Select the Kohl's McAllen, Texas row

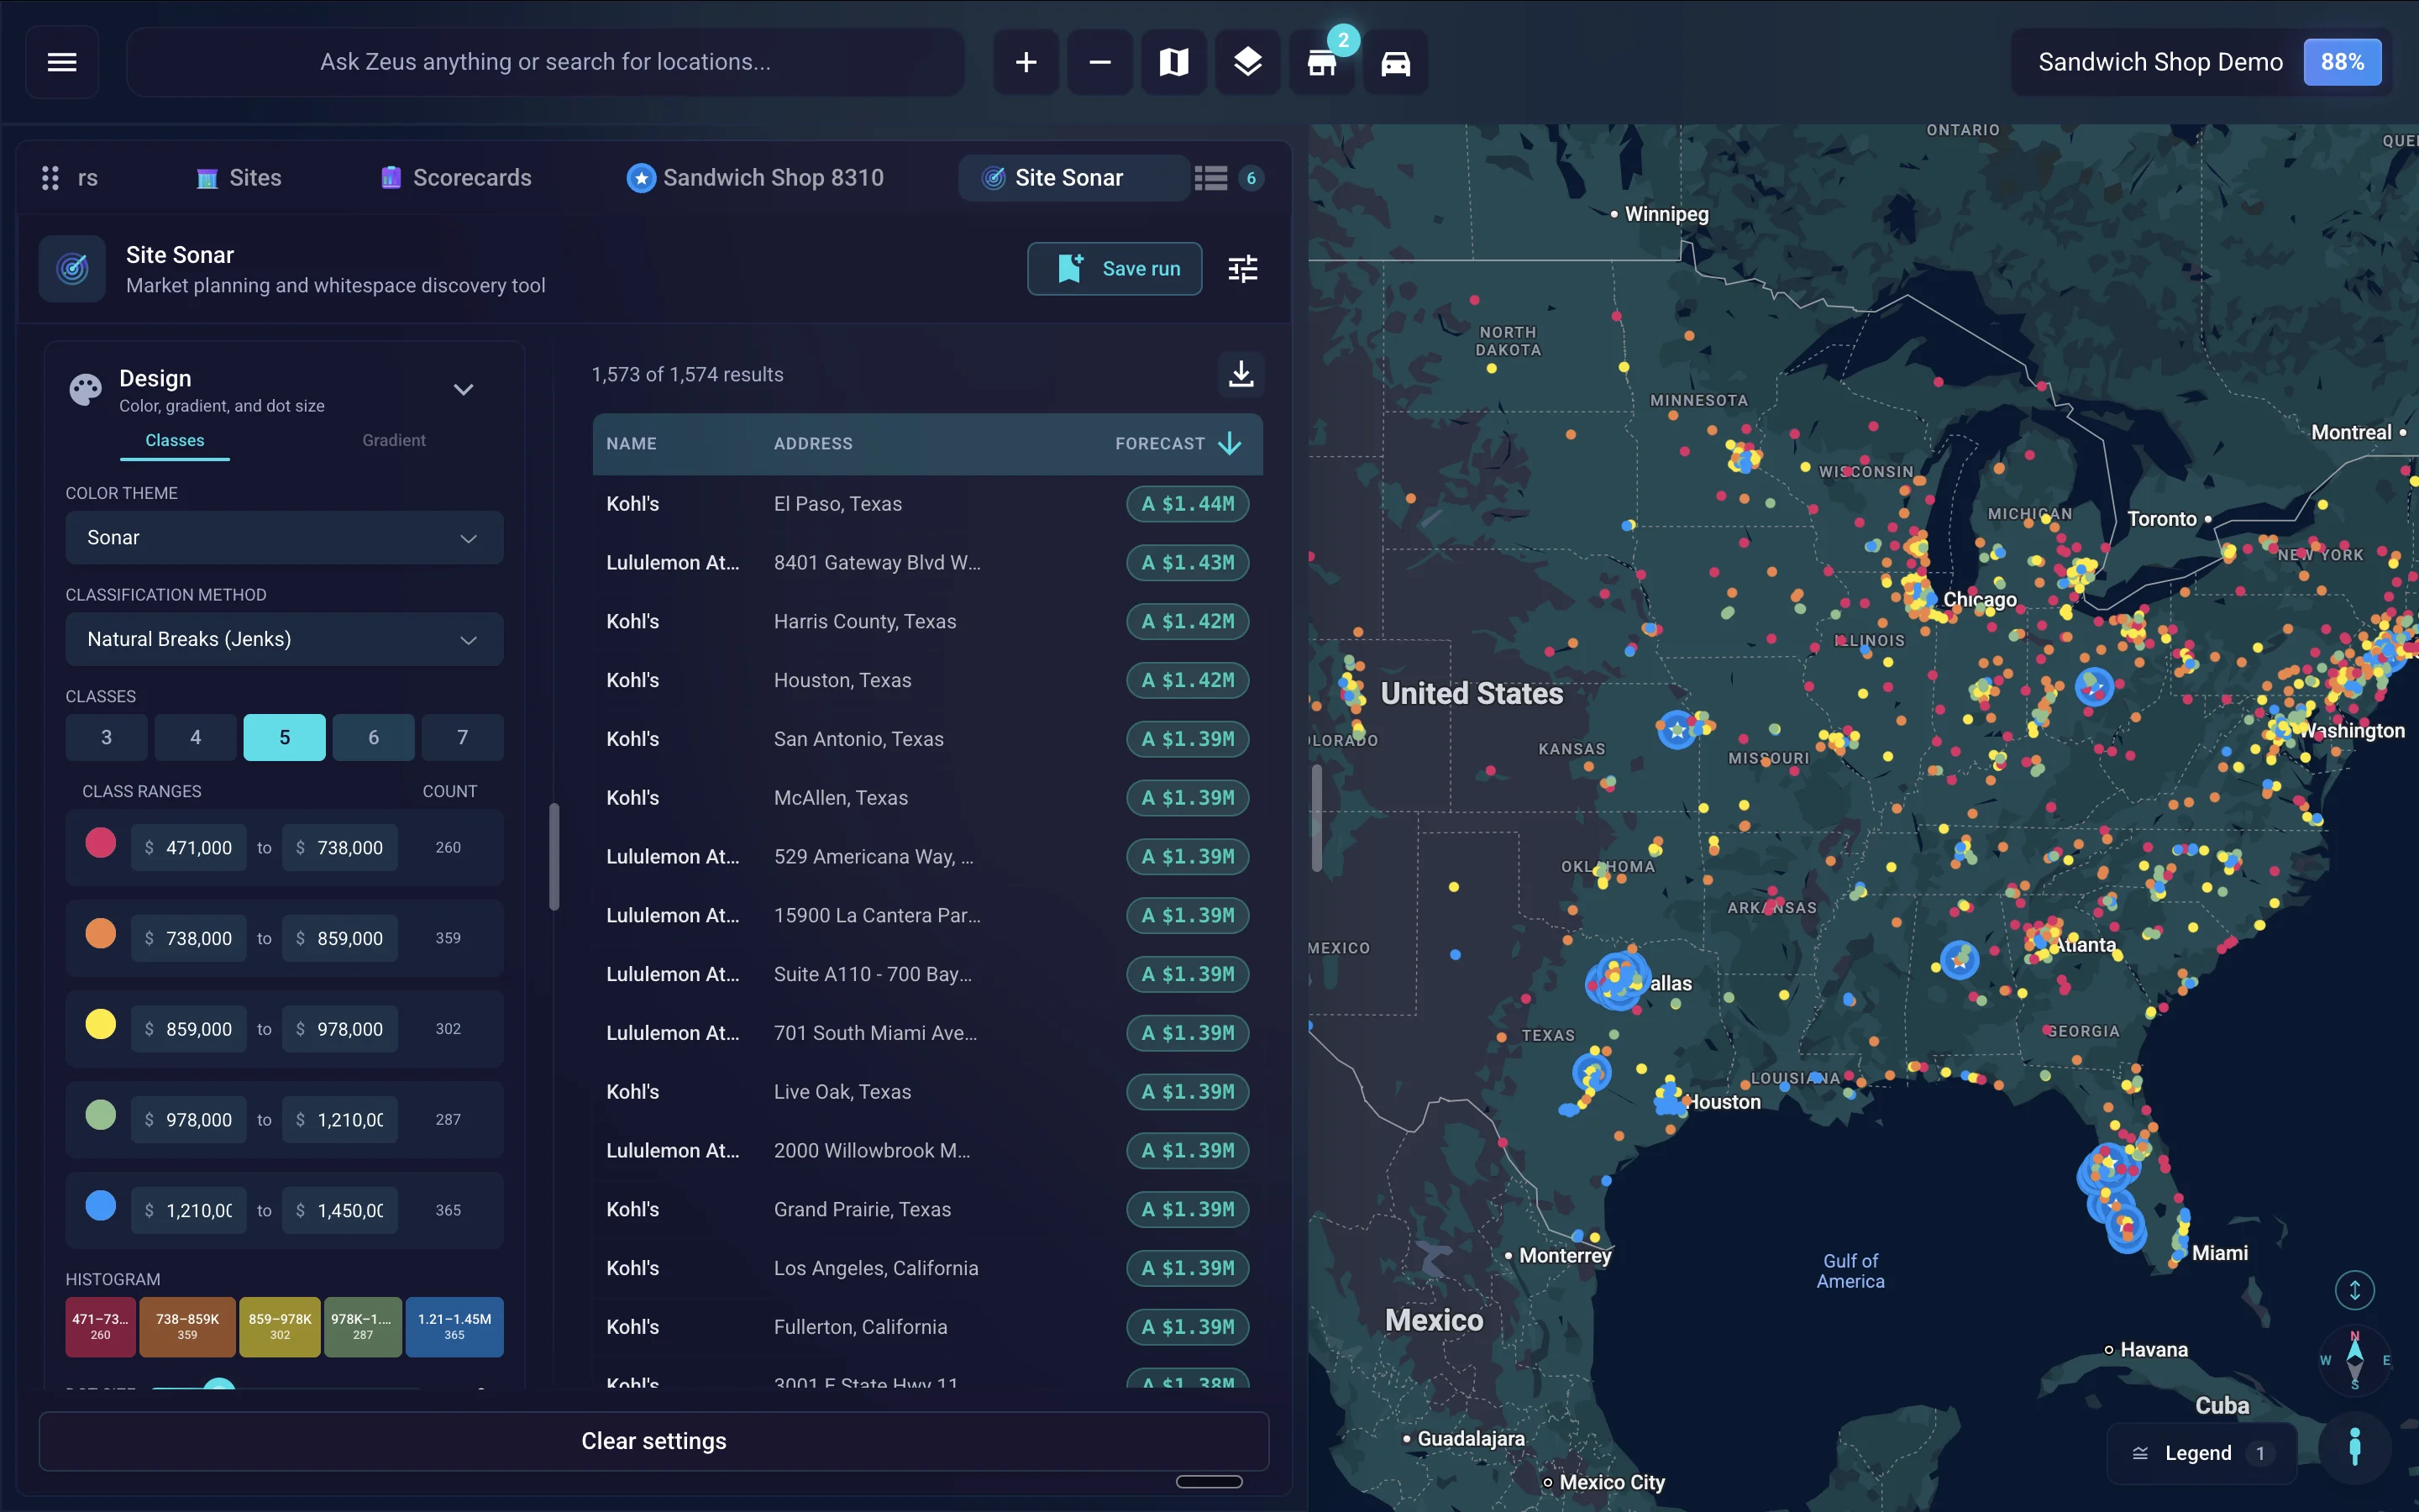pyautogui.click(x=927, y=798)
